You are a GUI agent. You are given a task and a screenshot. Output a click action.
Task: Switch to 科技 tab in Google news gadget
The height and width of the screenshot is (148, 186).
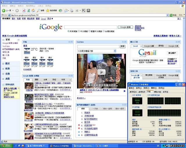(63, 80)
